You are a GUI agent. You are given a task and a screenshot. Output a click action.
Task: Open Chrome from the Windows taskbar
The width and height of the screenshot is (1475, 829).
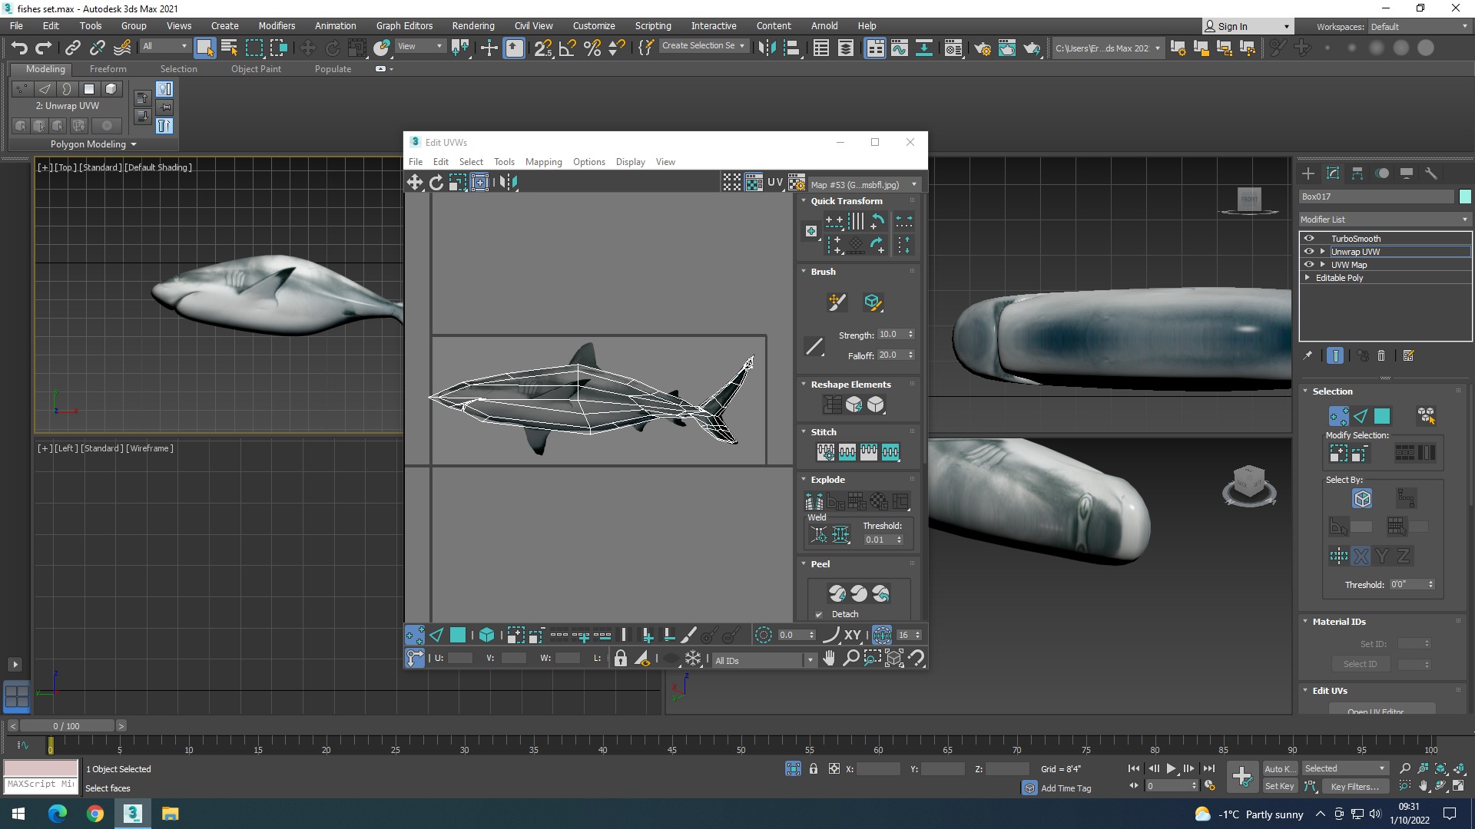[x=95, y=814]
